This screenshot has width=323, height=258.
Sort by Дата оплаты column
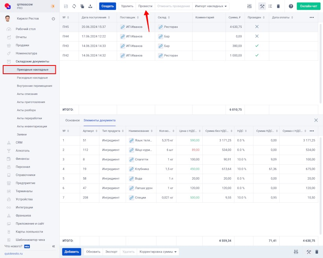click(x=283, y=18)
